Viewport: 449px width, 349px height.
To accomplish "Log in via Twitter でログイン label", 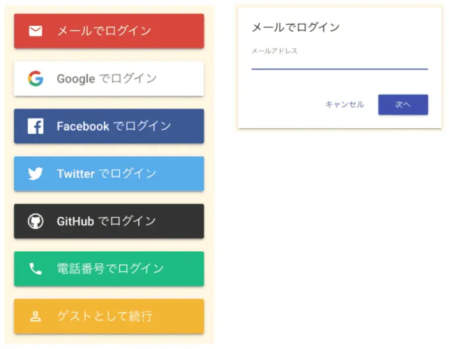I will tap(106, 174).
